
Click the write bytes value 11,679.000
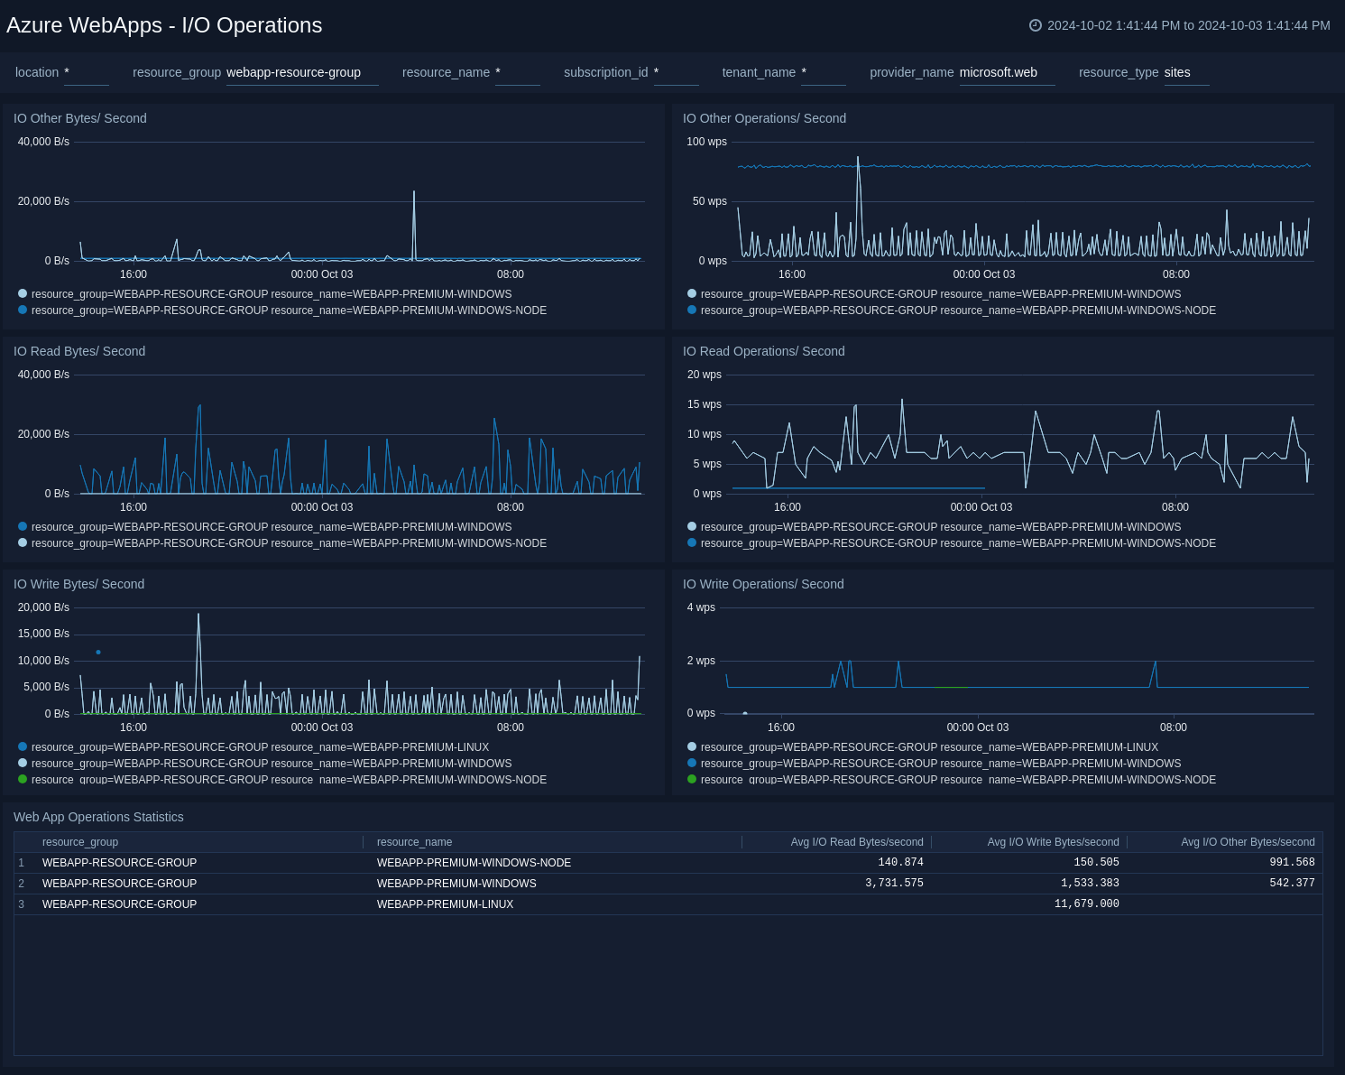(1087, 904)
